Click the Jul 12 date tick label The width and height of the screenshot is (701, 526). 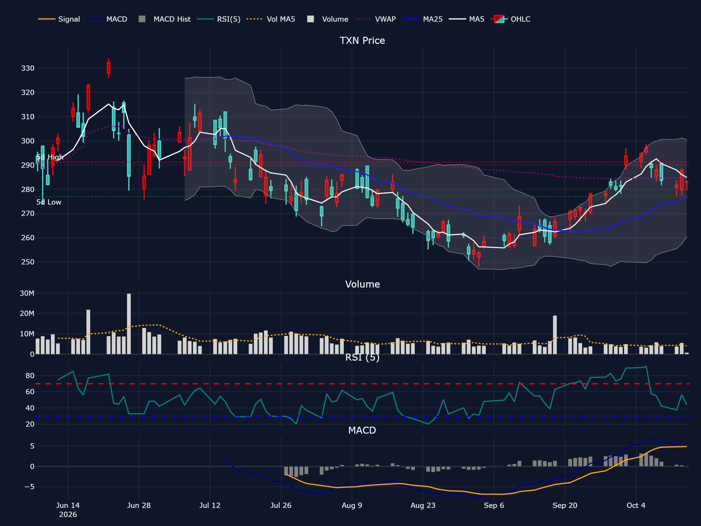(x=210, y=505)
